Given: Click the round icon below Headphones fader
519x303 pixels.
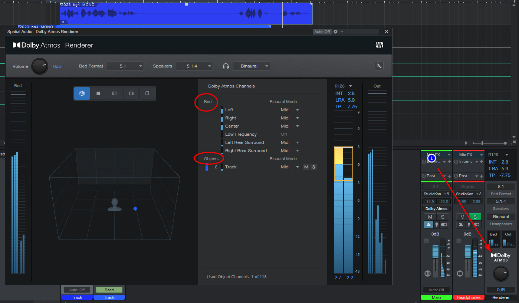Looking at the screenshot, I should point(460,274).
